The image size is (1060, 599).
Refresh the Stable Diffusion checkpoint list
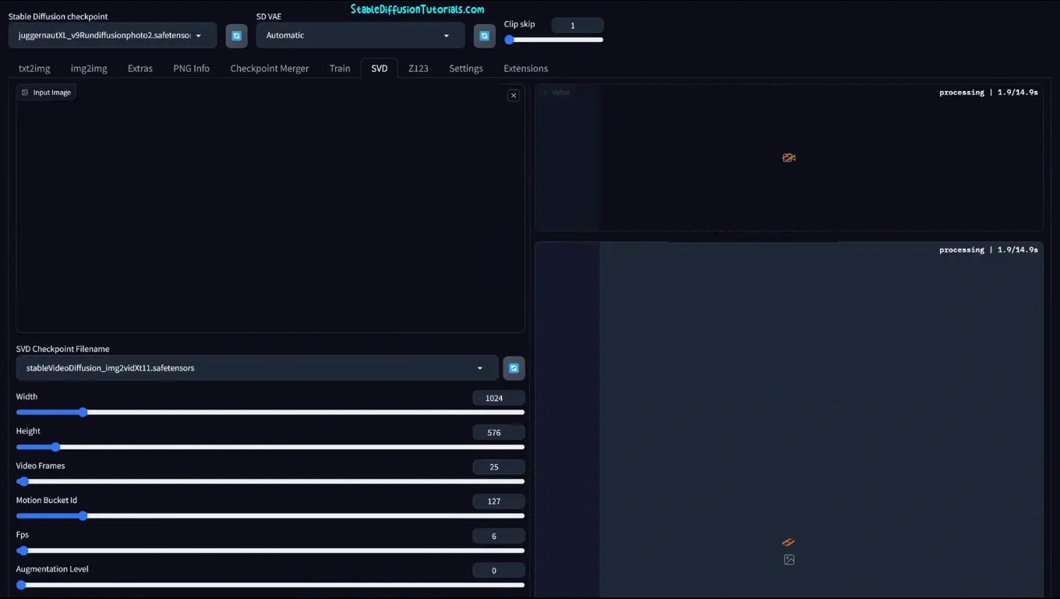pos(236,36)
